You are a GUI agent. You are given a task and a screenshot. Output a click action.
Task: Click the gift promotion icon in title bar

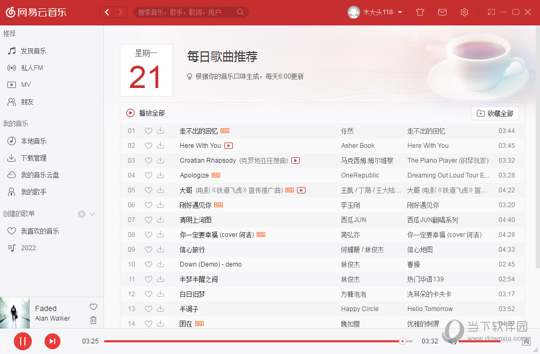[420, 12]
